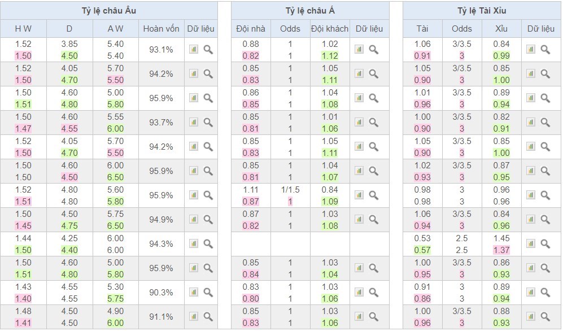Viewport: 563px width, 331px height.
Task: Open chart icon in 93.7% European odds row
Action: (194, 122)
